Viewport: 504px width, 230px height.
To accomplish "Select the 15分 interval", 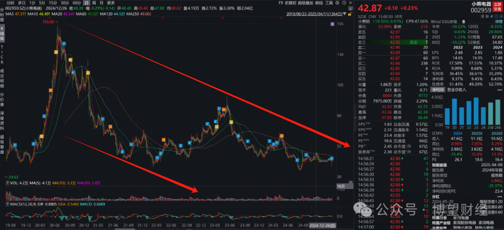I will 53,3.
